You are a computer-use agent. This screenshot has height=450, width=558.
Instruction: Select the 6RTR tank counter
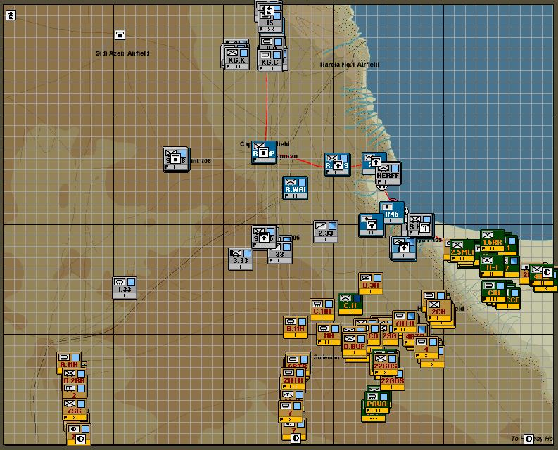[298, 361]
